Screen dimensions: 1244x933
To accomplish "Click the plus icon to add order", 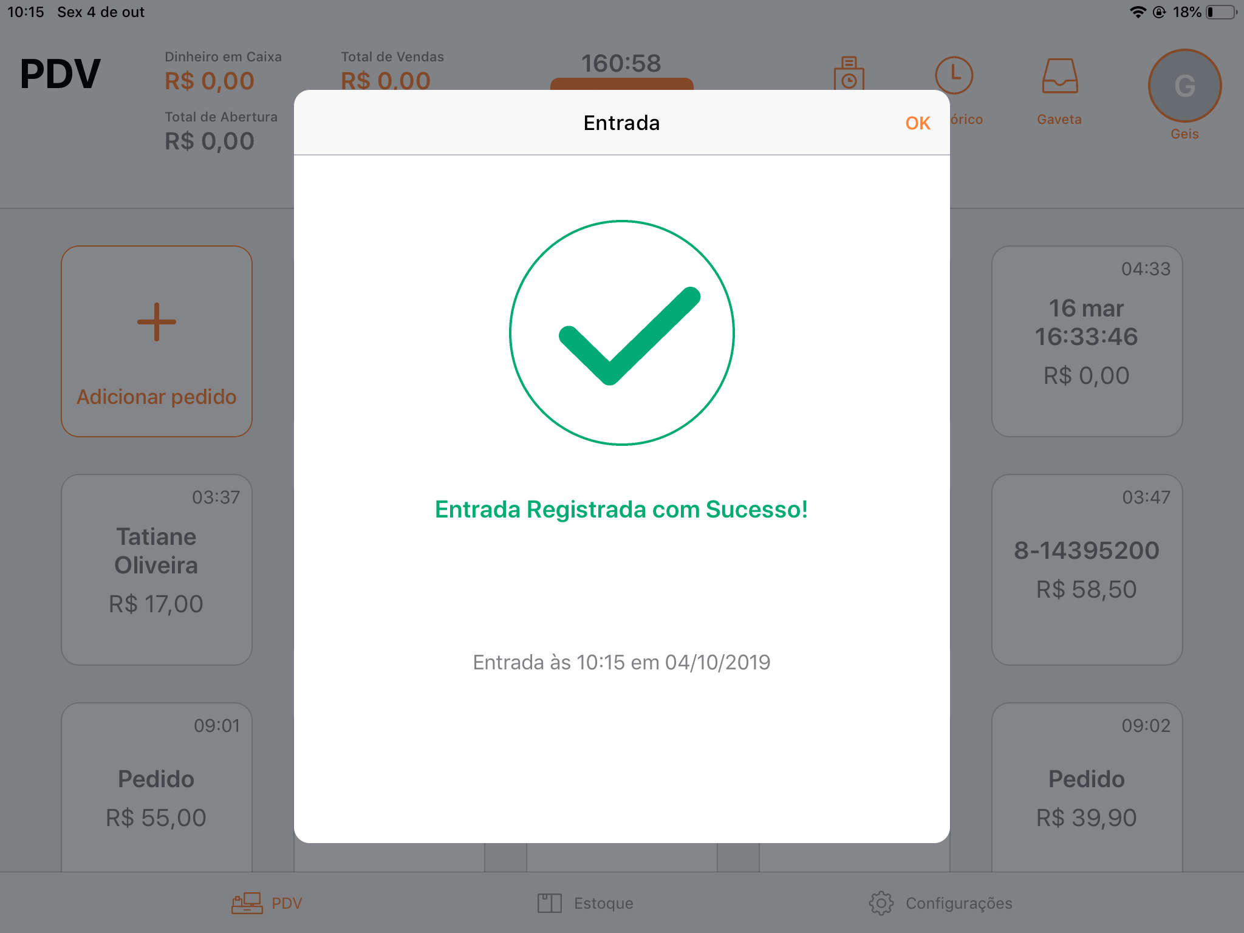I will [157, 322].
